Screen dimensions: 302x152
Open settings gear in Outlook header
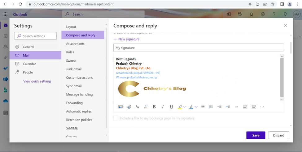pyautogui.click(x=263, y=14)
